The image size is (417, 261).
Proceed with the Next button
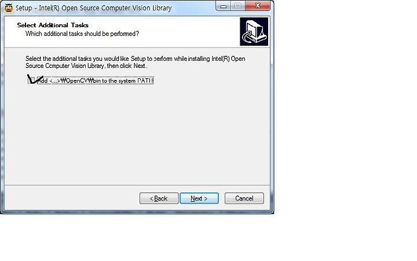pos(199,198)
